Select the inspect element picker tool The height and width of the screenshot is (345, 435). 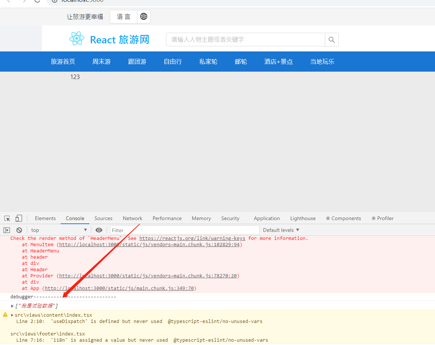click(7, 218)
